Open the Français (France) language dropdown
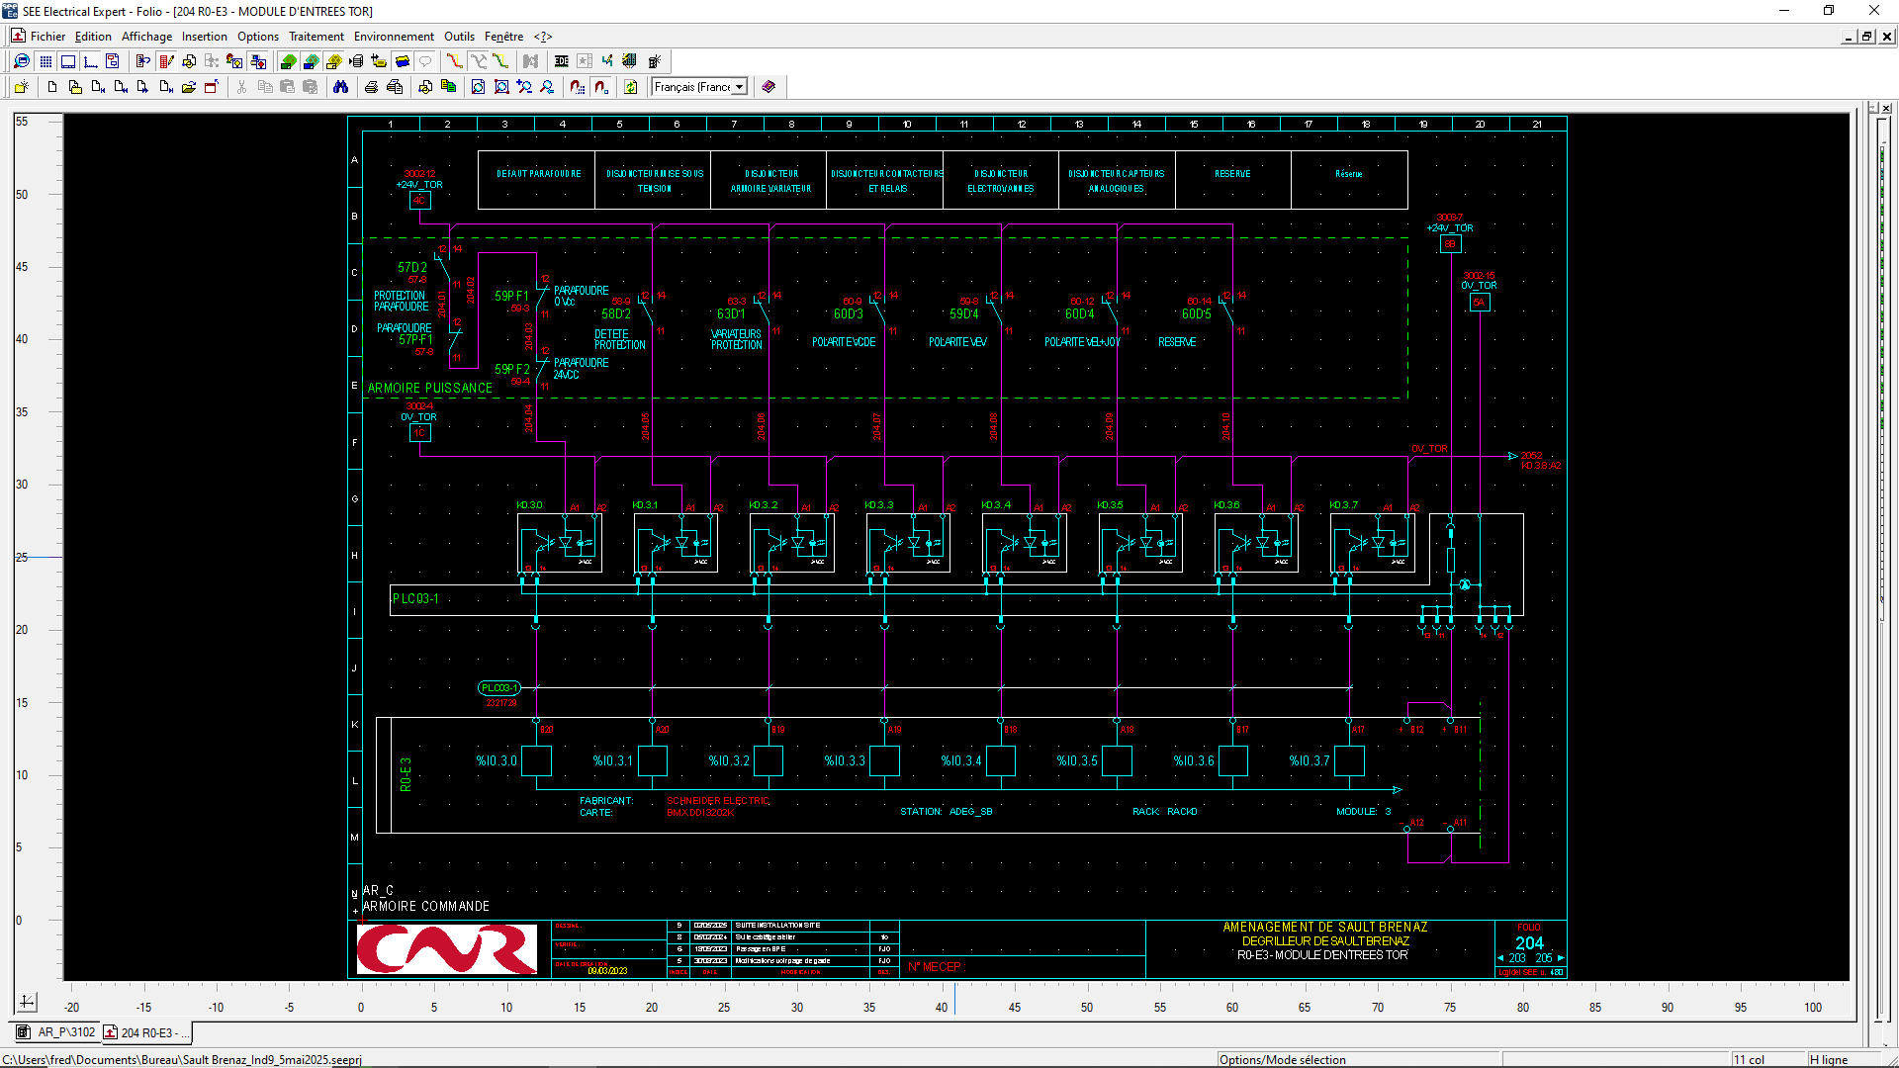The width and height of the screenshot is (1899, 1068). click(x=739, y=87)
